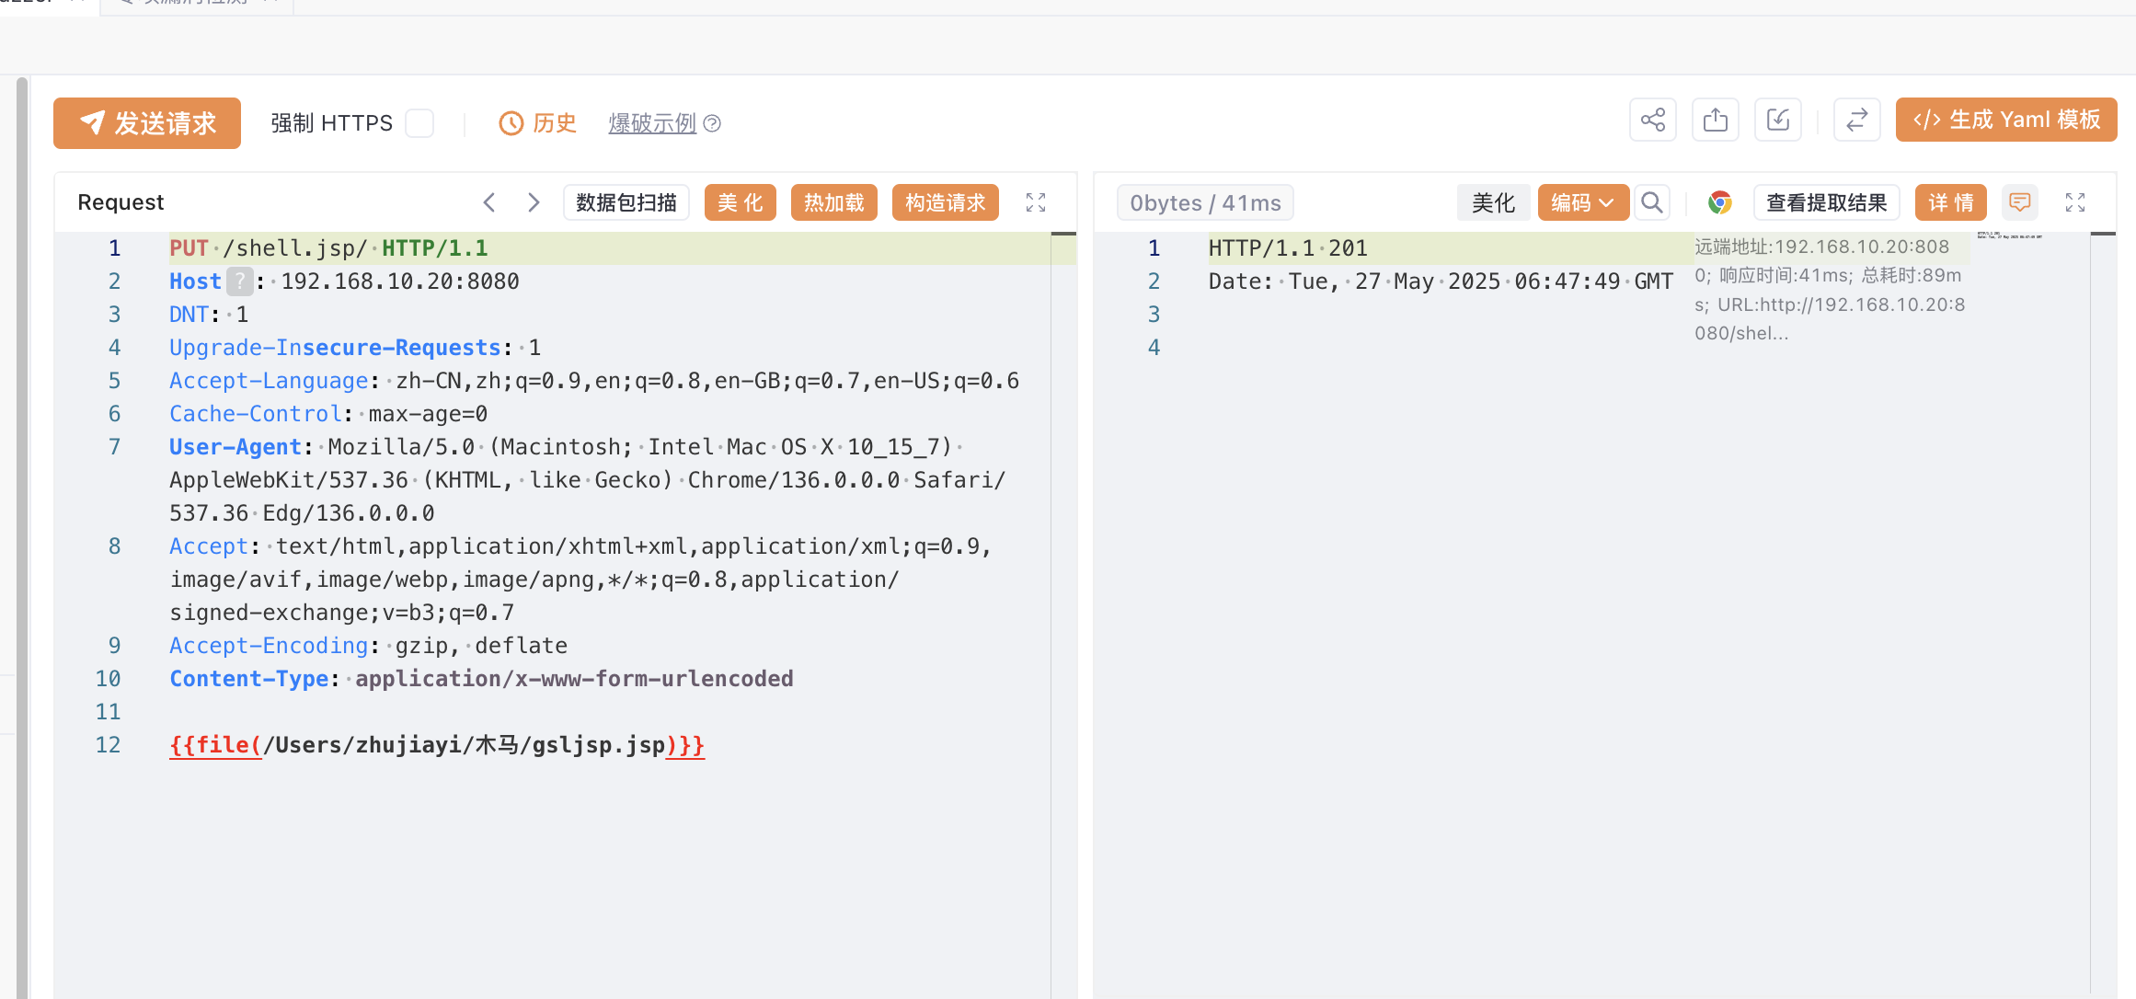This screenshot has width=2136, height=999.
Task: Click 查看提取结果 button
Action: (x=1827, y=202)
